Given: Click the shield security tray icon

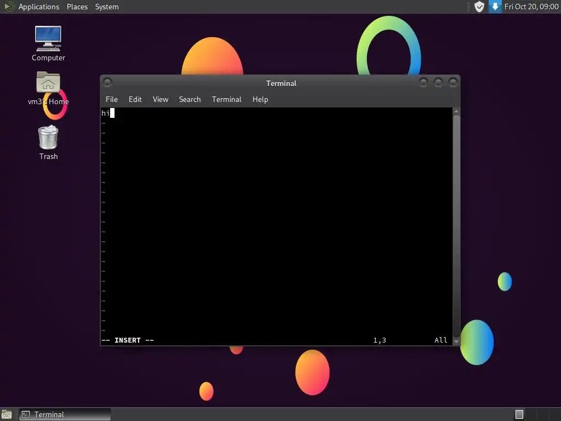Looking at the screenshot, I should click(479, 7).
